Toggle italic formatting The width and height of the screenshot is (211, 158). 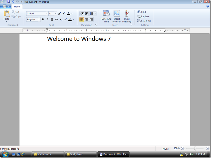pyautogui.click(x=47, y=19)
